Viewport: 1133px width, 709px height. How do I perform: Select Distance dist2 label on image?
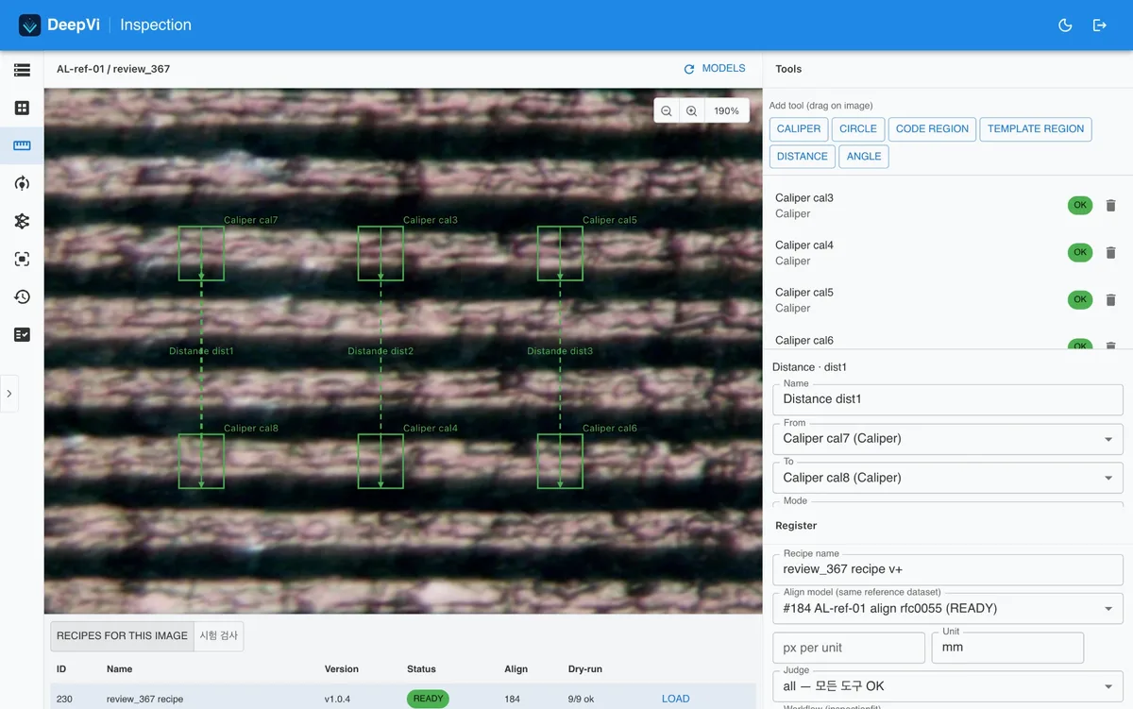[x=380, y=351]
